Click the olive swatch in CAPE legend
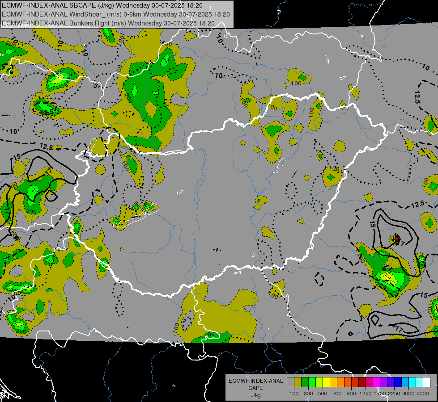This screenshot has height=402, width=438. coord(298,382)
